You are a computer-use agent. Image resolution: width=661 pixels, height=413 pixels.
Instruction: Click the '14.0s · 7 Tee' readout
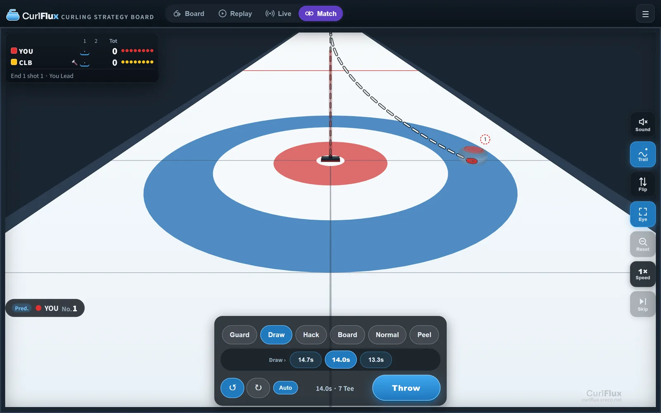(x=335, y=389)
